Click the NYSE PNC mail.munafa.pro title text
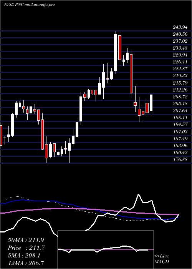192x269 pixels. tap(29, 5)
